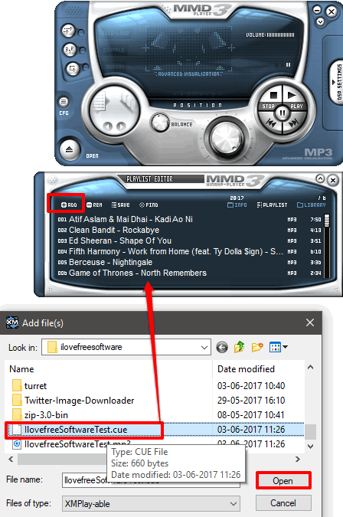Adjust the Balance knob

160,123
